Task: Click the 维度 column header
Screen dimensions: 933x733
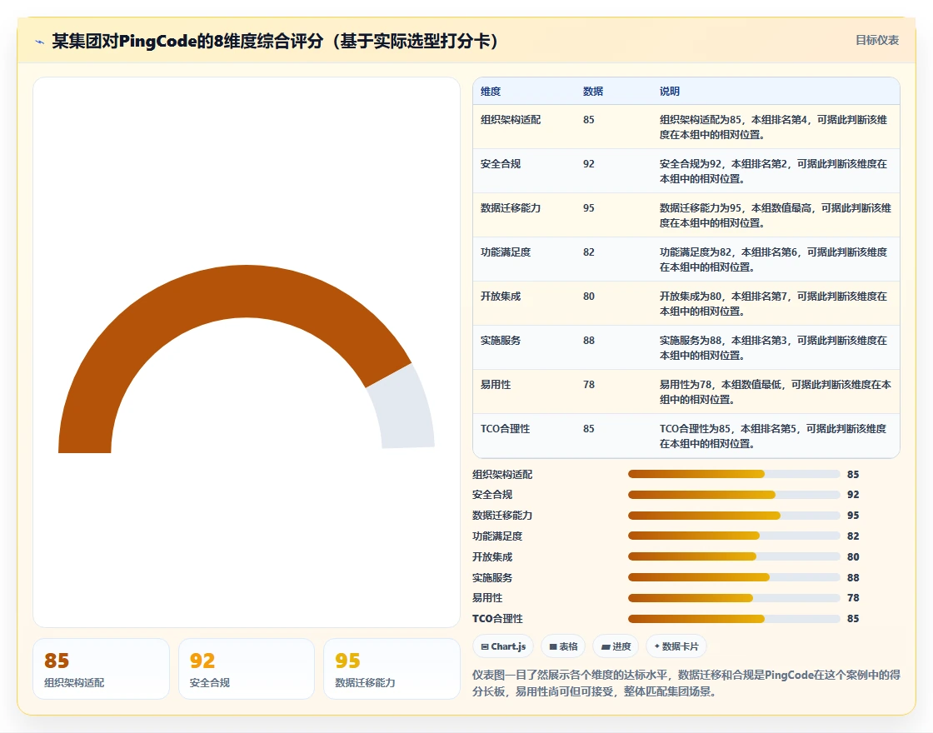Action: tap(491, 91)
